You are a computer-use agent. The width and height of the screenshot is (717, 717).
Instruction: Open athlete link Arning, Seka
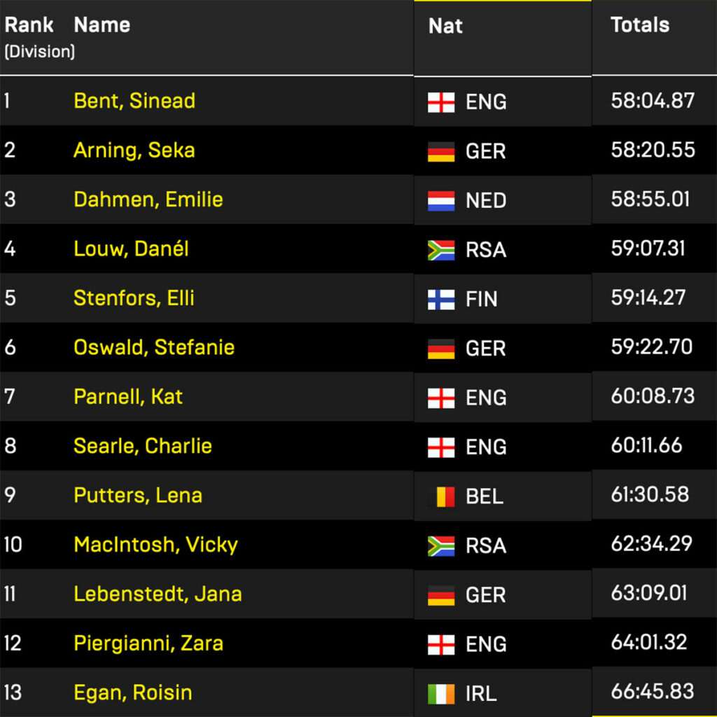click(134, 150)
